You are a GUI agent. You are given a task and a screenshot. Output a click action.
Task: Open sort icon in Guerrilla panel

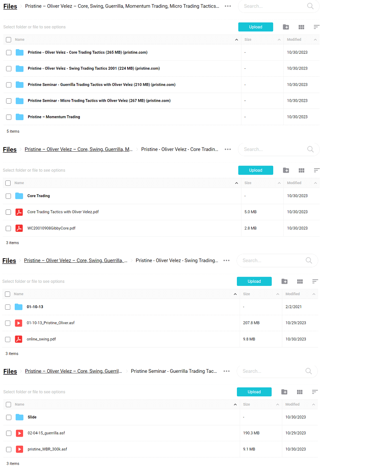pos(315,392)
